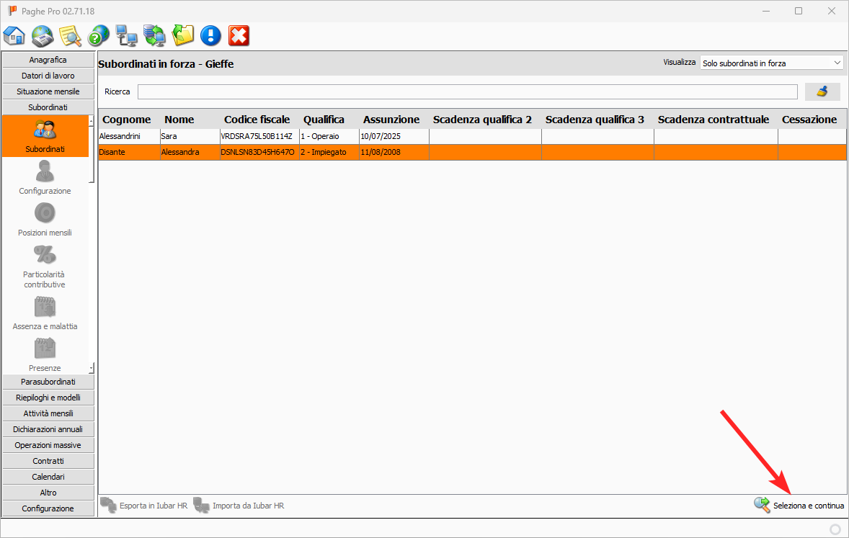This screenshot has height=538, width=849.
Task: Click the blue exclamation info icon
Action: point(210,35)
